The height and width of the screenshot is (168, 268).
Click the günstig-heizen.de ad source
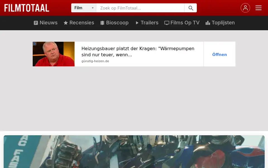pos(95,61)
